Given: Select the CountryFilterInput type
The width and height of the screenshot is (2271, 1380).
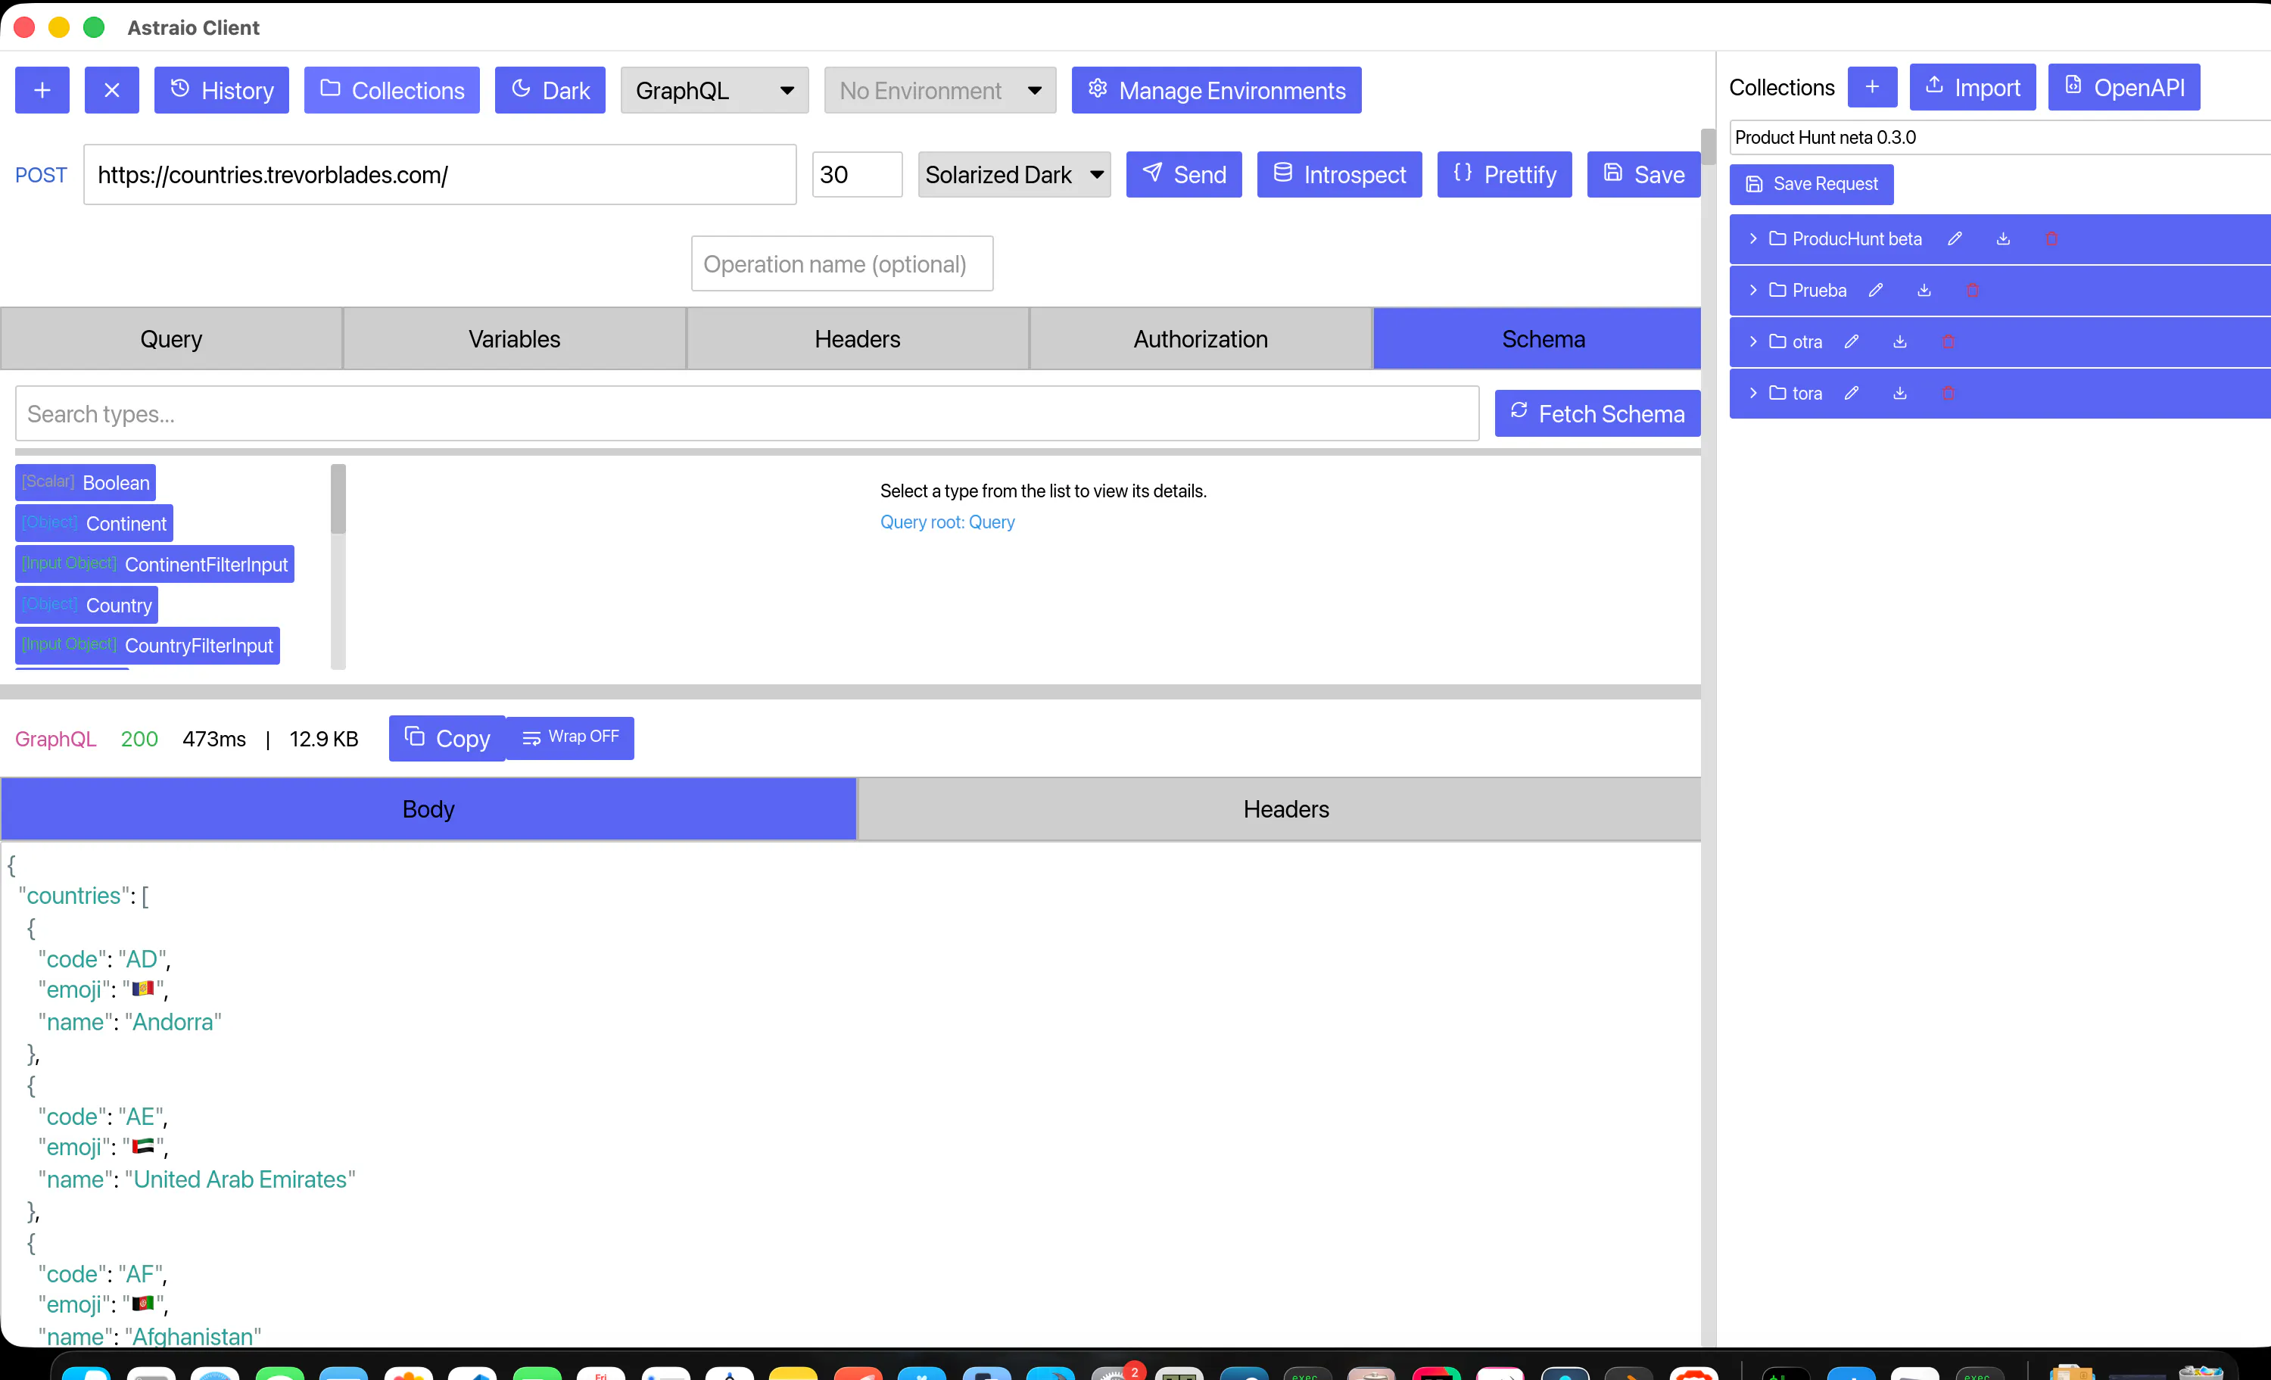Looking at the screenshot, I should click(x=148, y=645).
